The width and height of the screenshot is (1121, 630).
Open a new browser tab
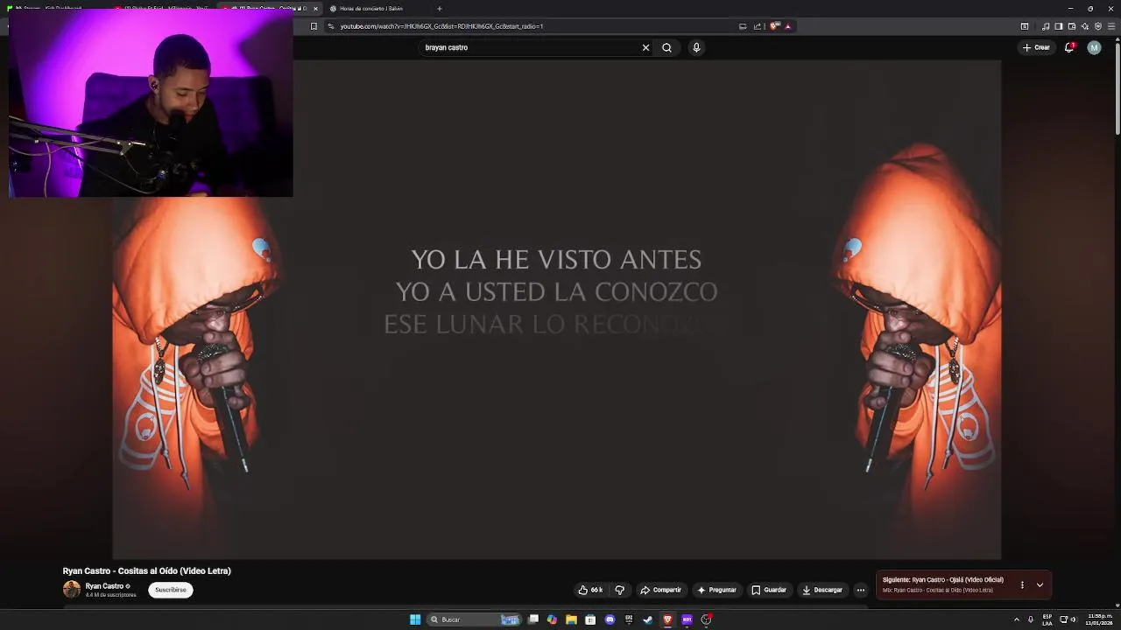point(440,9)
